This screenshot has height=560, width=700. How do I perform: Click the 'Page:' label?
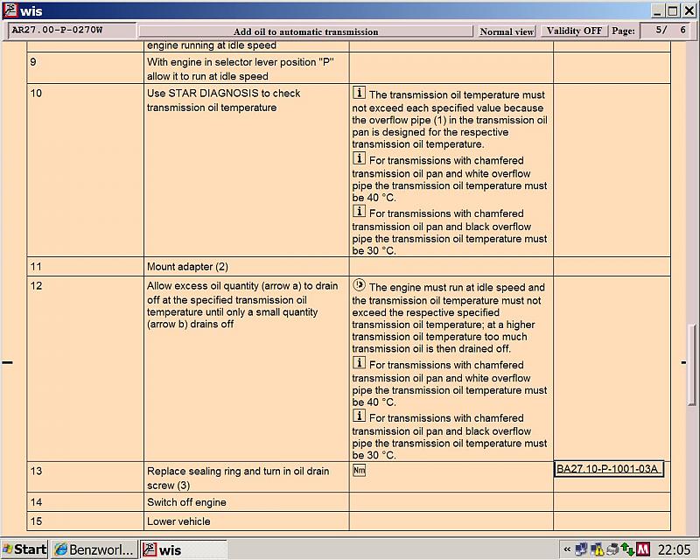tap(623, 31)
